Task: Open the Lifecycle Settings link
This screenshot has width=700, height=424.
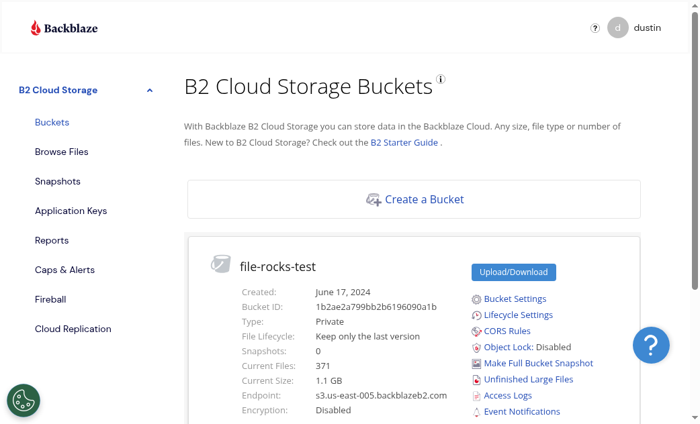Action: [519, 315]
